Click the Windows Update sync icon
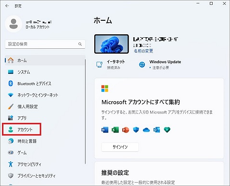 coord(142,65)
